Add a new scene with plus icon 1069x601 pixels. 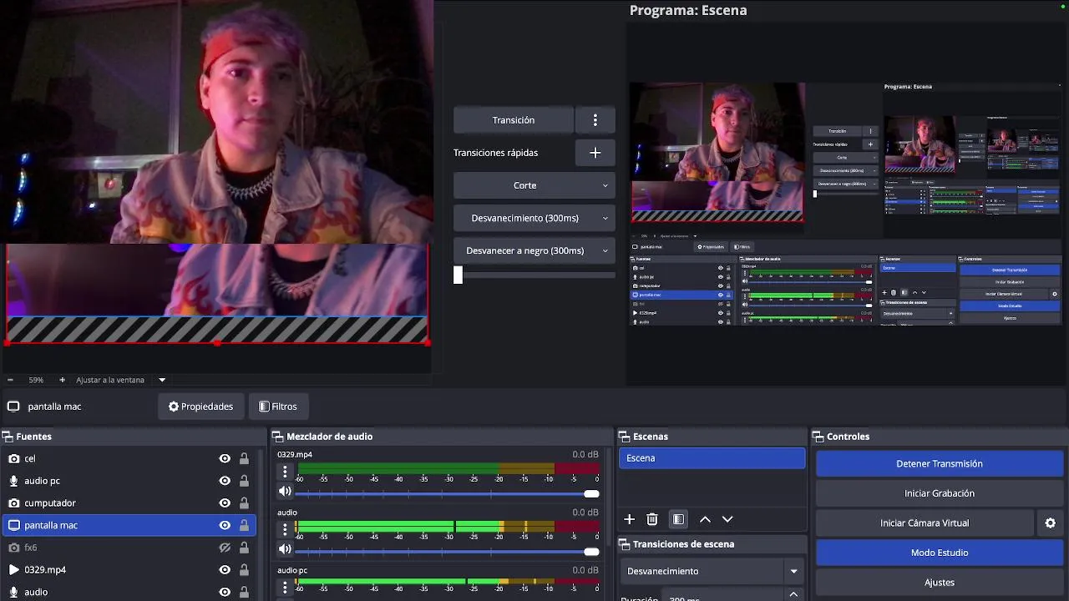pos(630,519)
